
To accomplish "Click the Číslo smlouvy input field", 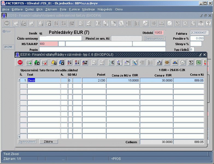I will [60, 38].
